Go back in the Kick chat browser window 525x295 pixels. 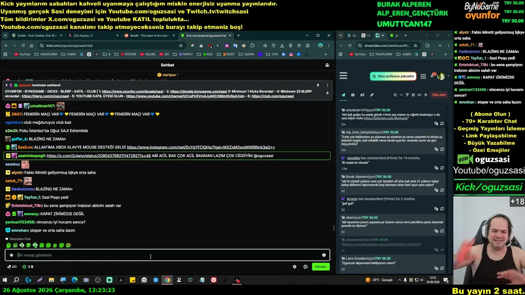6,45
